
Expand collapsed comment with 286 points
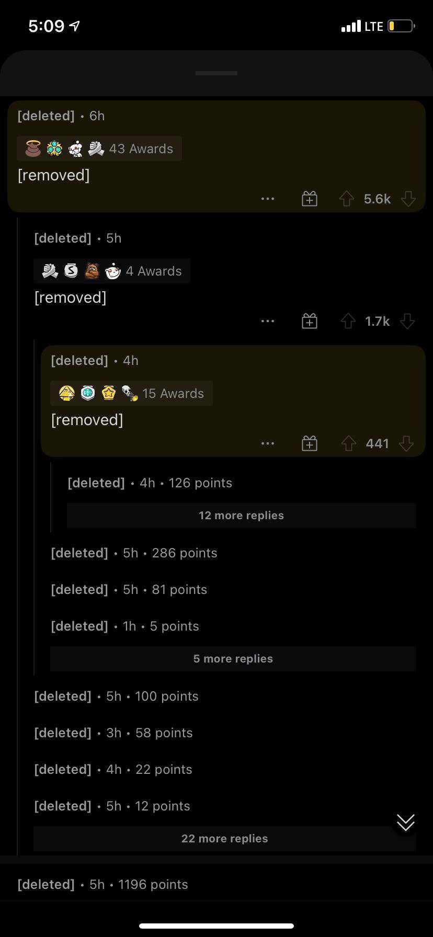click(x=134, y=553)
